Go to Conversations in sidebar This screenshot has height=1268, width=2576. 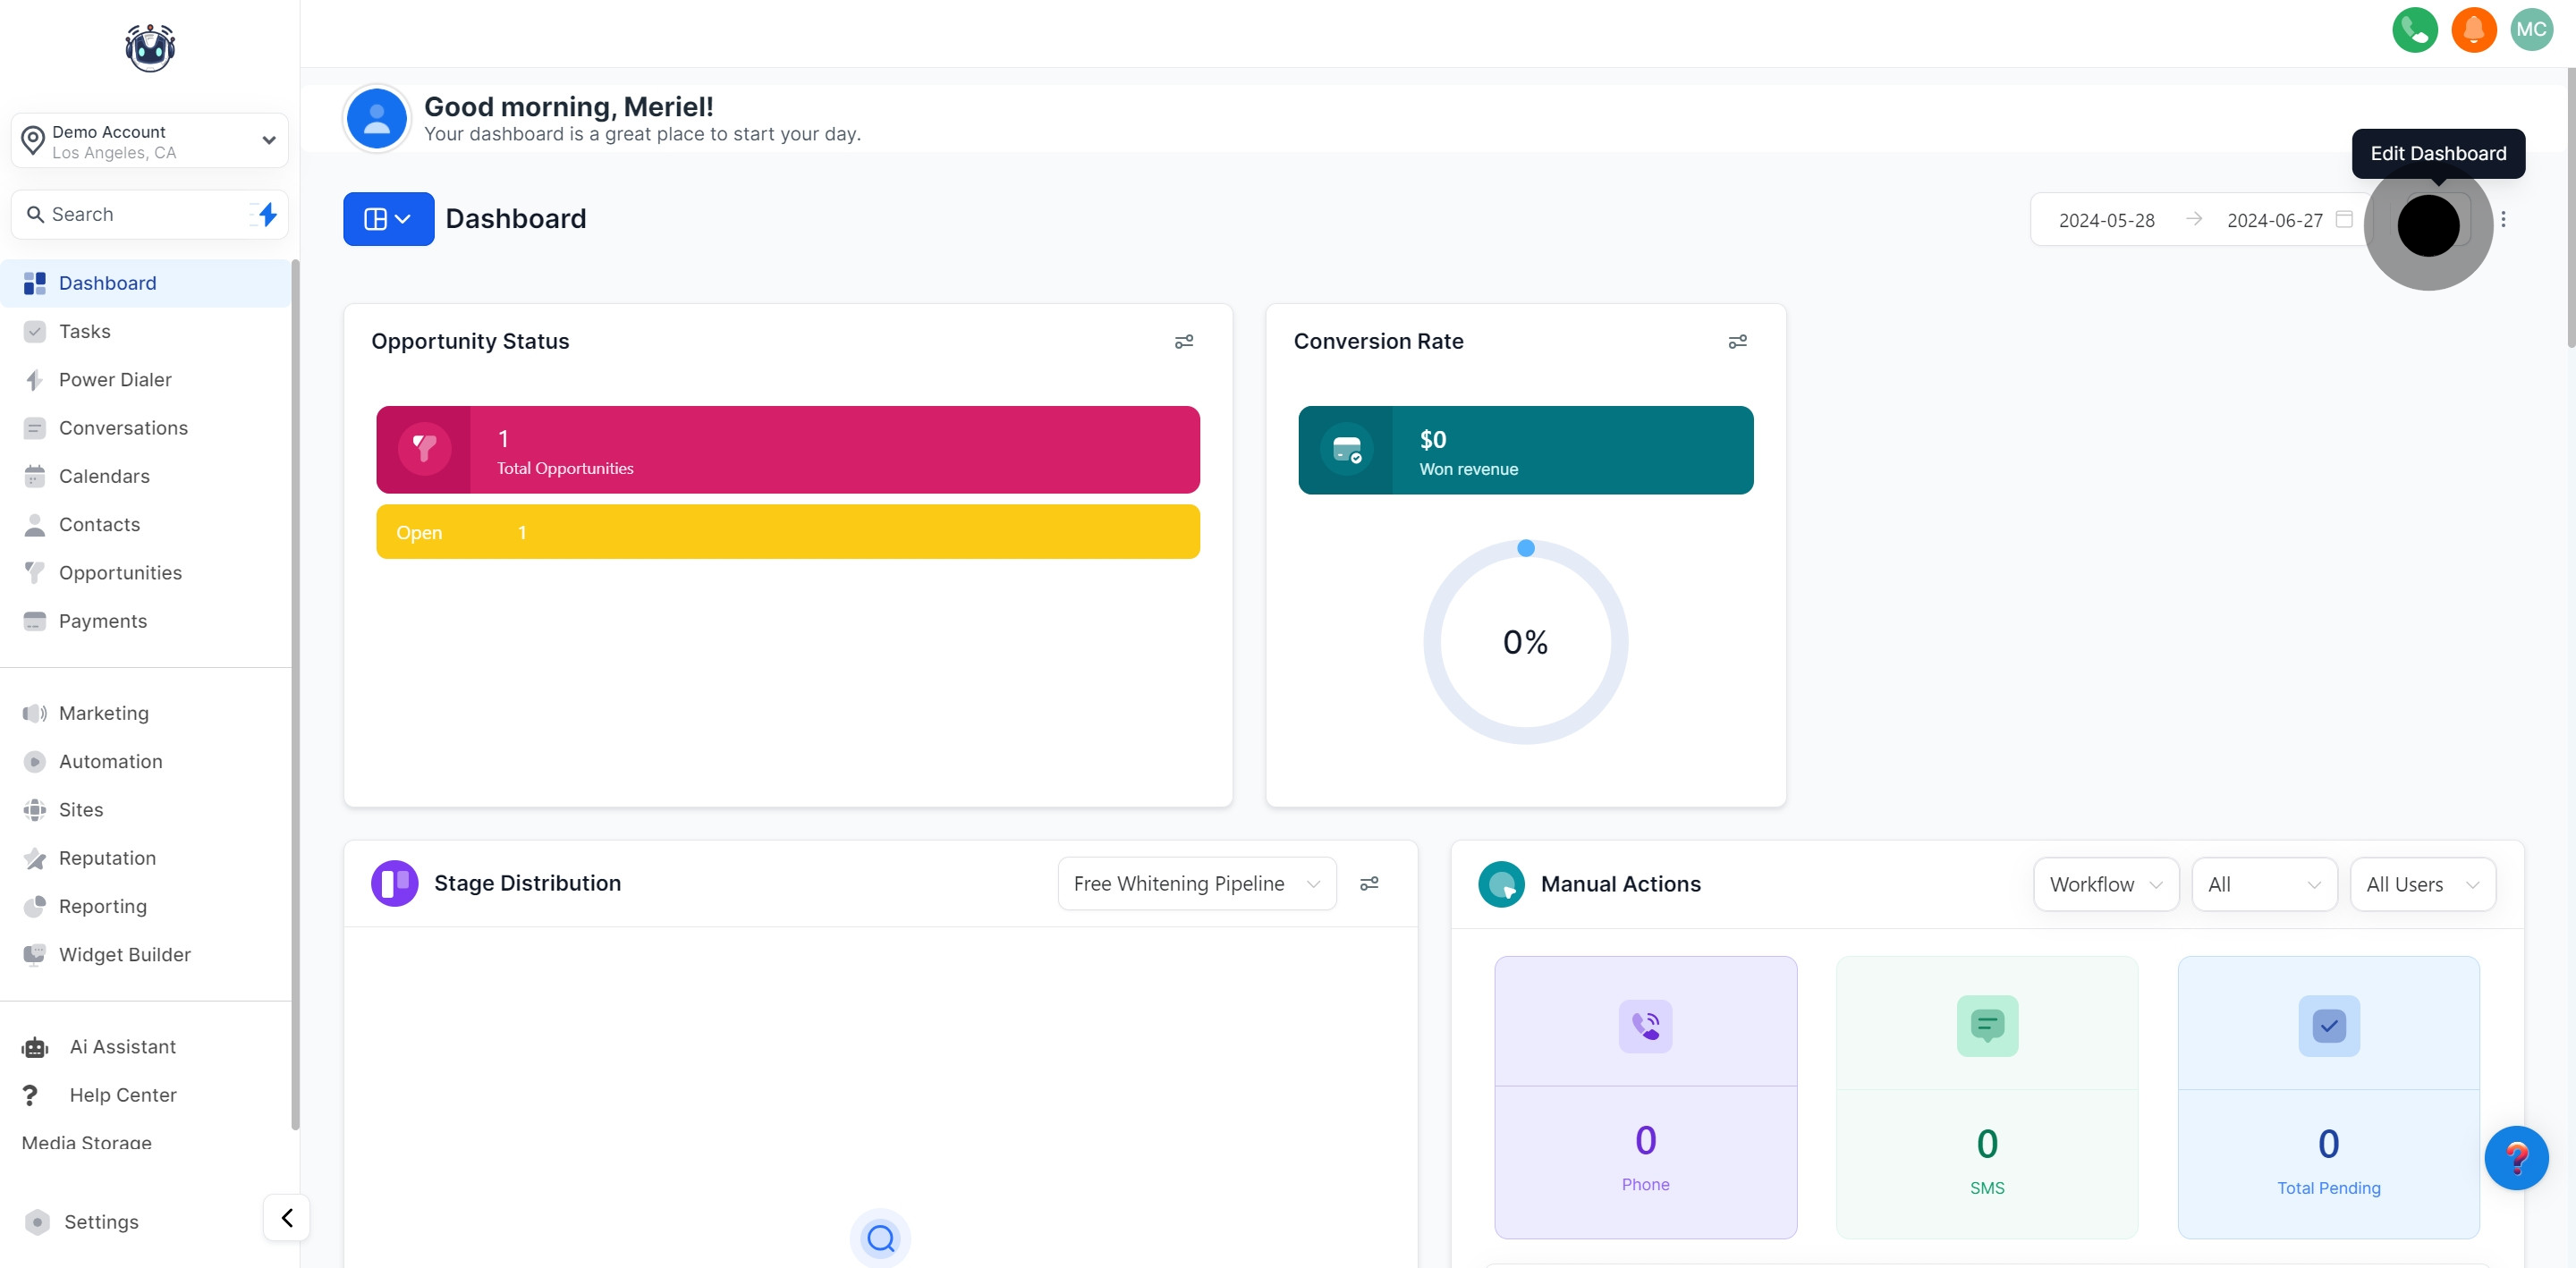tap(123, 428)
